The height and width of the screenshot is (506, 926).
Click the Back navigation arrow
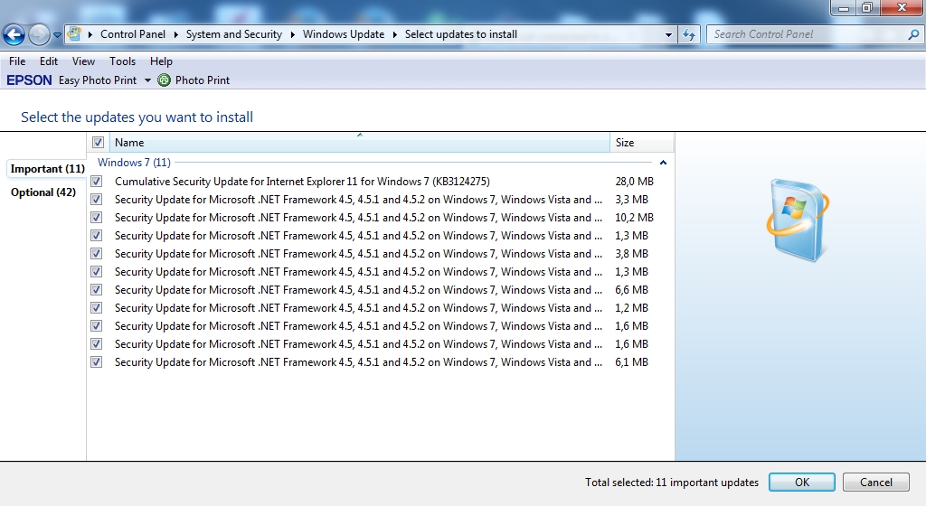click(14, 35)
